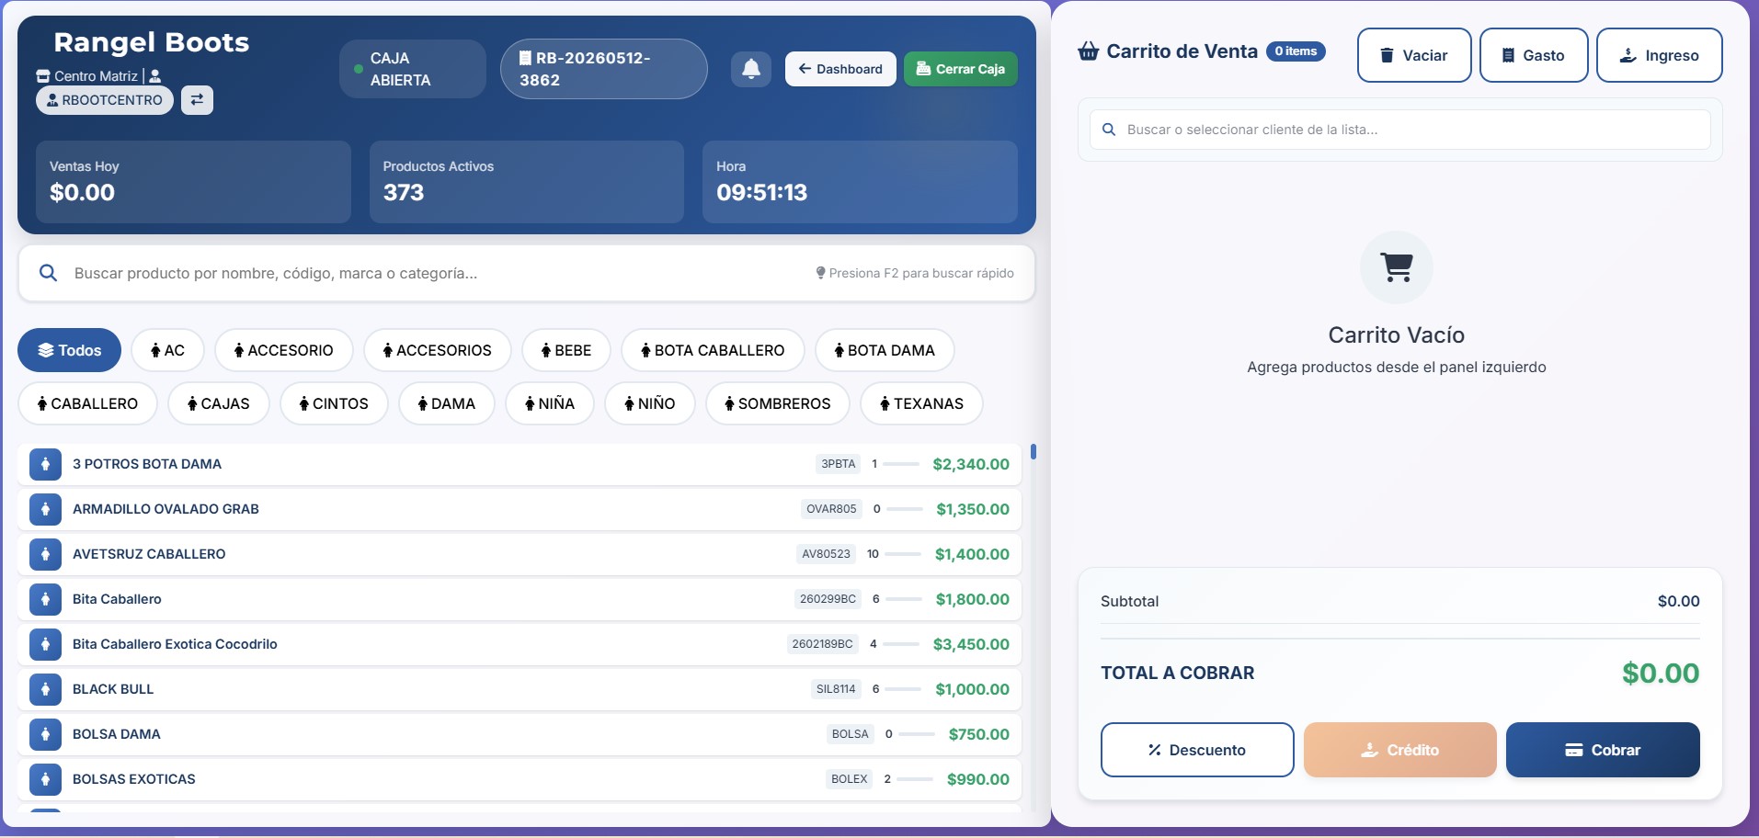
Task: Register an expense with Gasto
Action: 1534,55
